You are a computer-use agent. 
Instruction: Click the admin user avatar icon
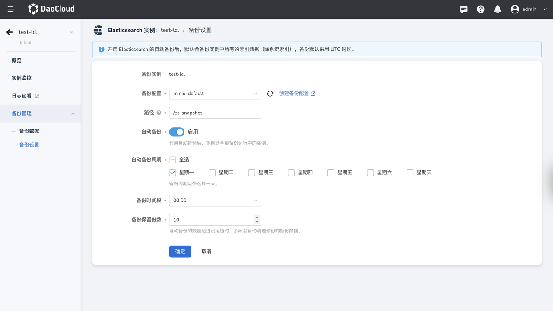(515, 9)
